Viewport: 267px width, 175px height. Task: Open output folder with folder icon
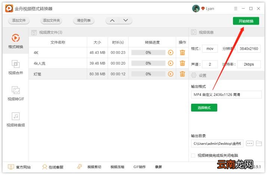click(259, 143)
